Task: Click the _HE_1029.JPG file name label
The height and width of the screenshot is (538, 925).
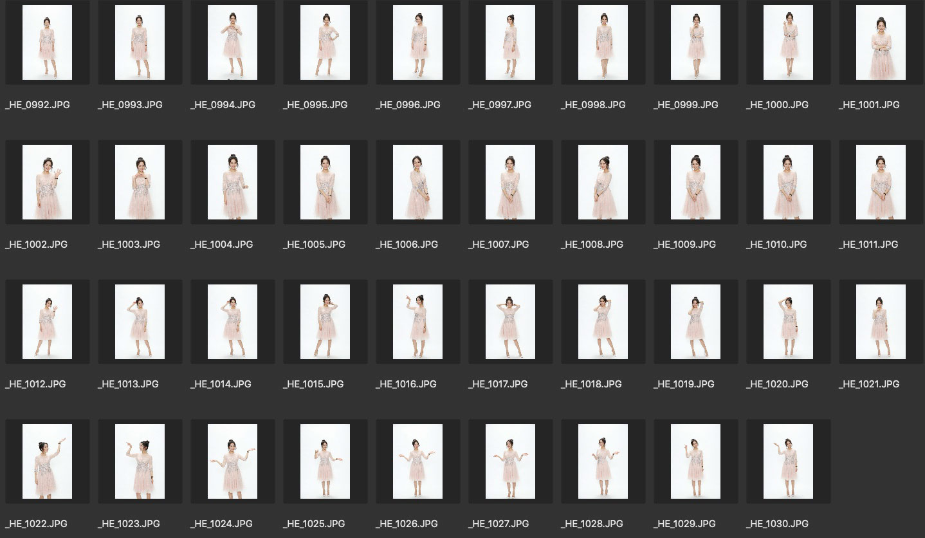Action: pos(684,524)
